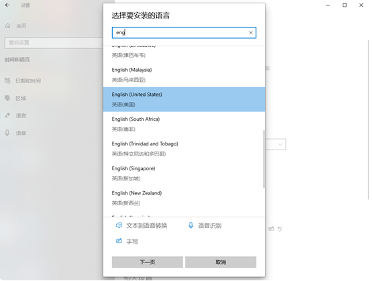Click the 文本到语音转换 feature icon

click(x=119, y=225)
